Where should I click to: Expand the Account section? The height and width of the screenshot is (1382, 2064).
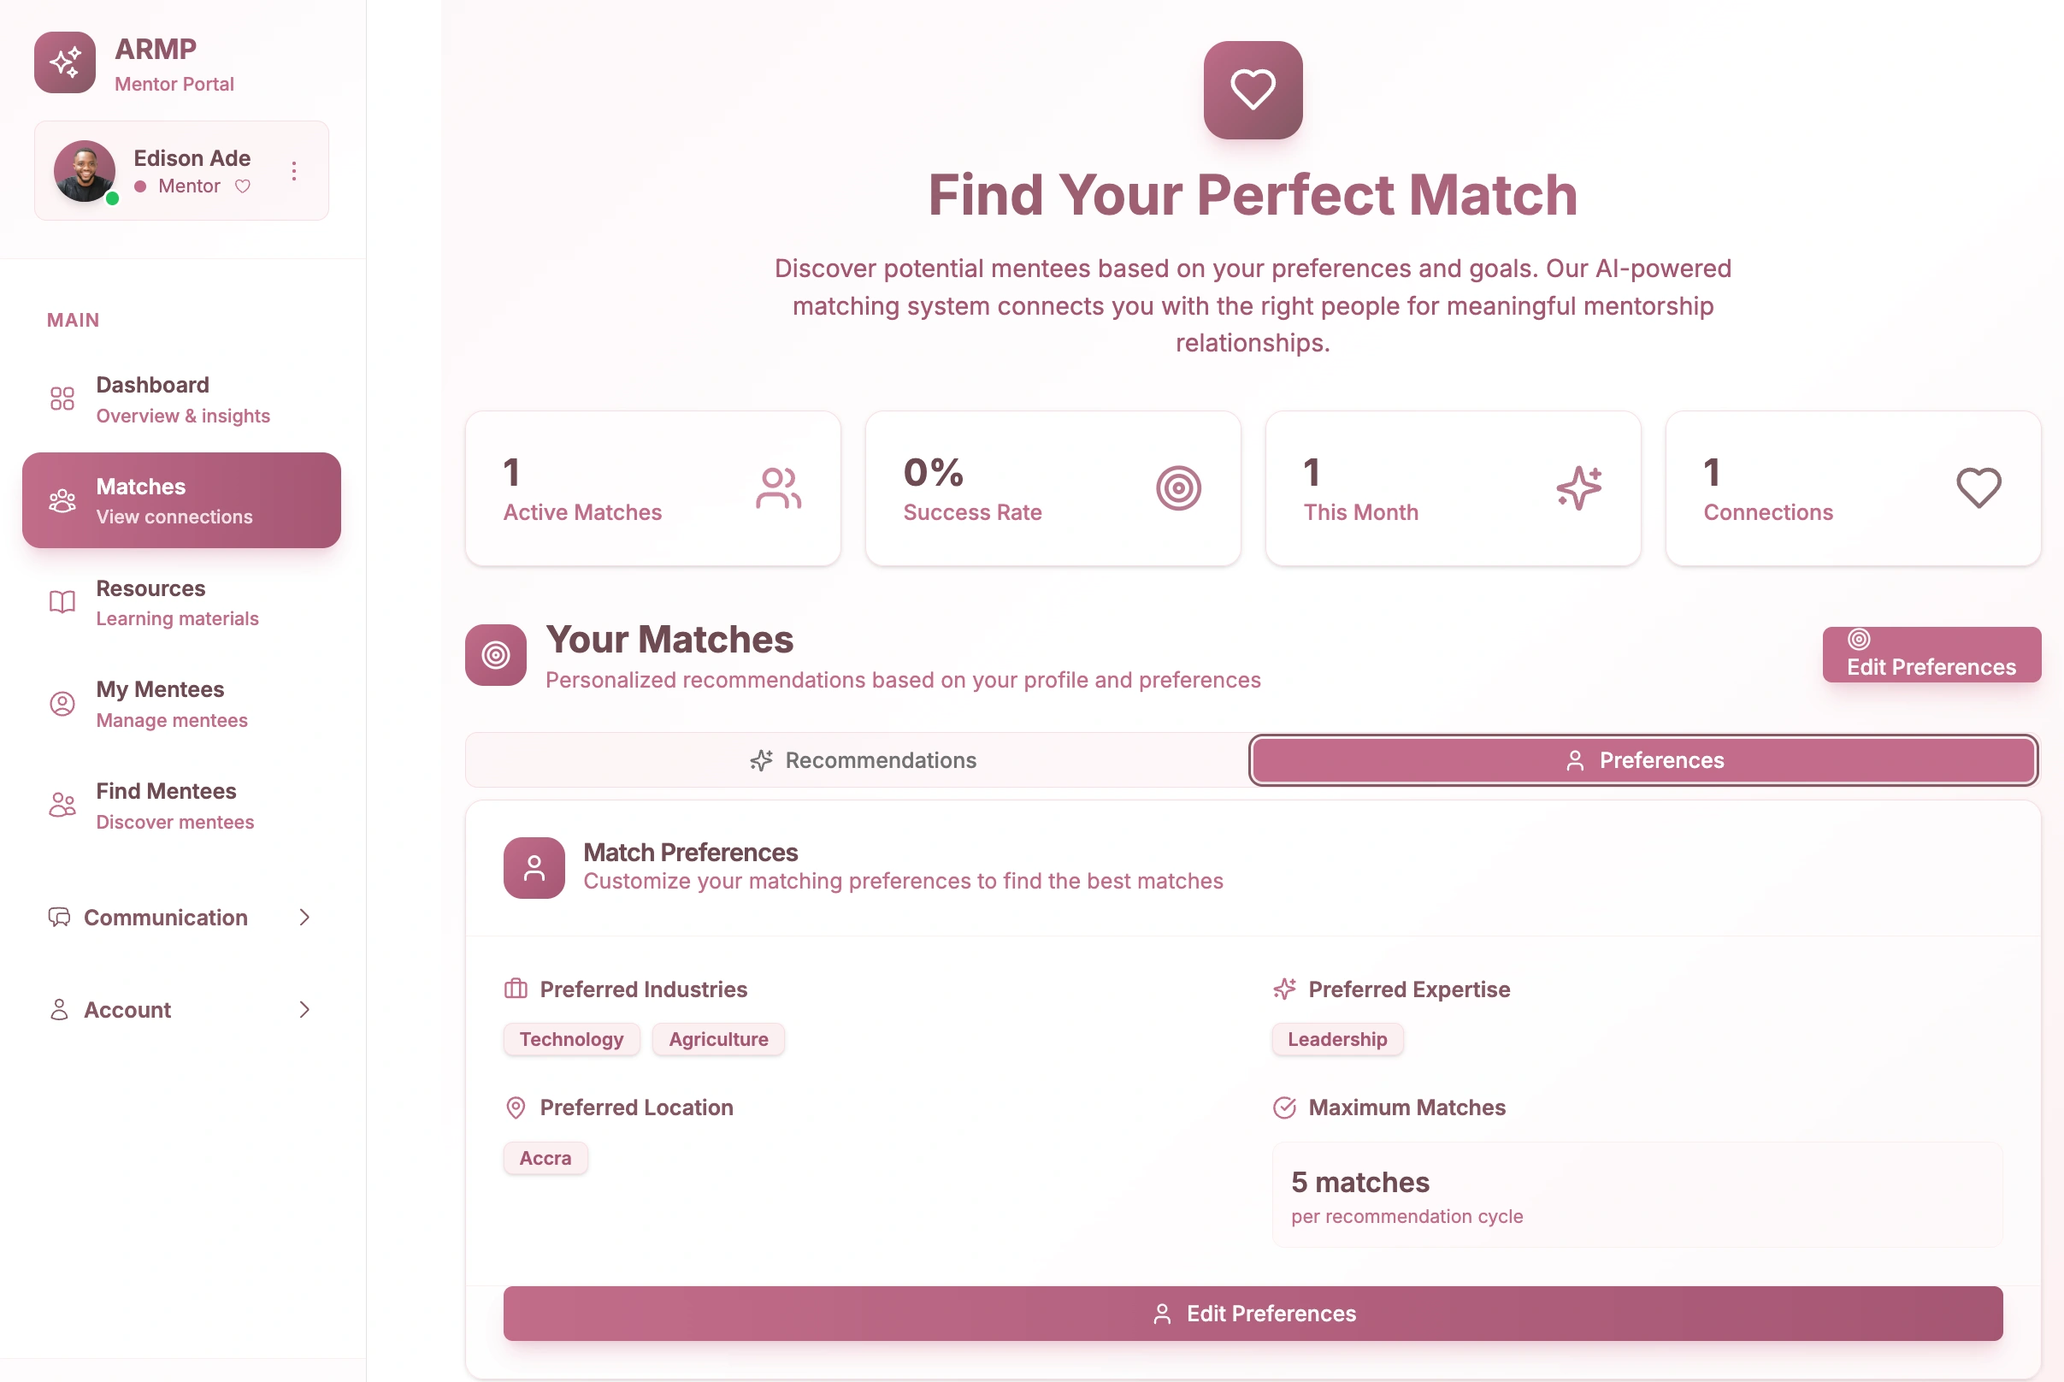pyautogui.click(x=180, y=1010)
